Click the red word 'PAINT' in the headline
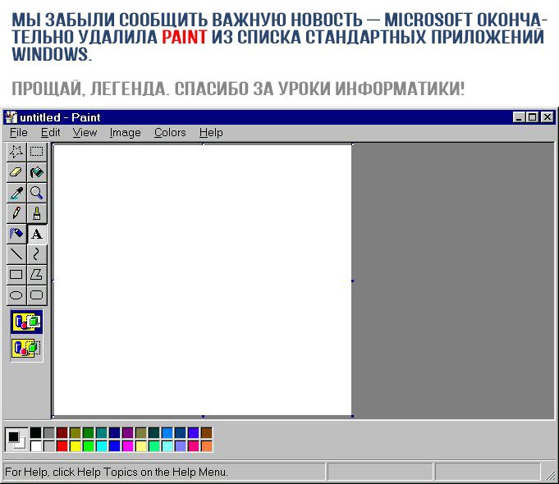Image resolution: width=559 pixels, height=484 pixels. click(x=185, y=37)
